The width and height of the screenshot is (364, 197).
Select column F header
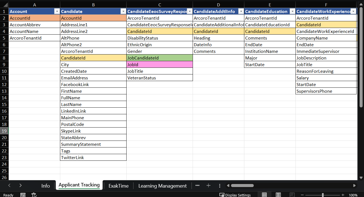pos(326,5)
